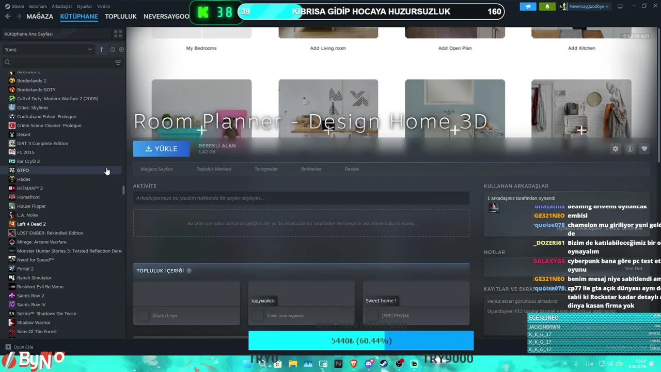Screen dimensions: 661x372
Task: Open the Sweet home ! community screenshot
Action: (416, 303)
